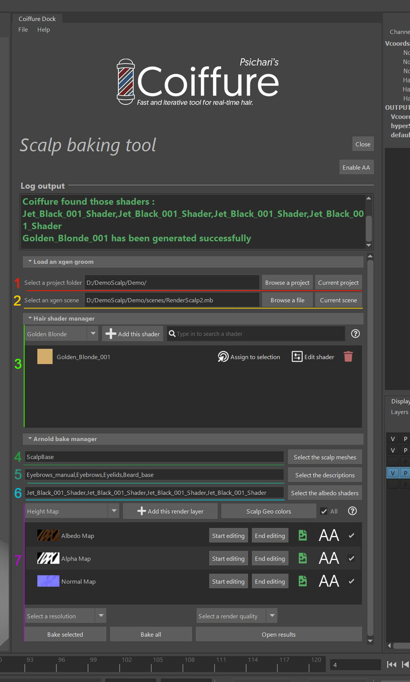
Task: Click Scalp Geo colors button
Action: click(x=269, y=511)
